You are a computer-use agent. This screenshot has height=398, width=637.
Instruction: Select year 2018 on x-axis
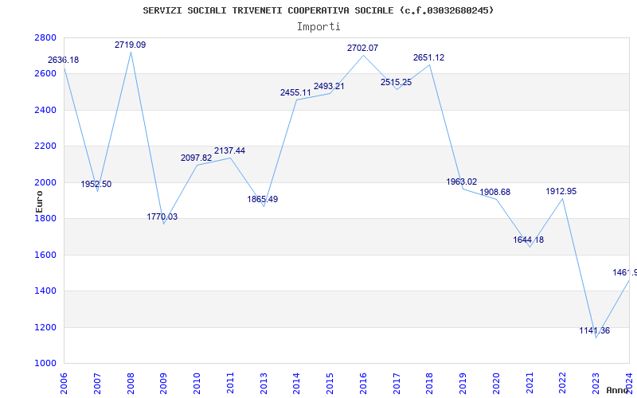click(430, 384)
